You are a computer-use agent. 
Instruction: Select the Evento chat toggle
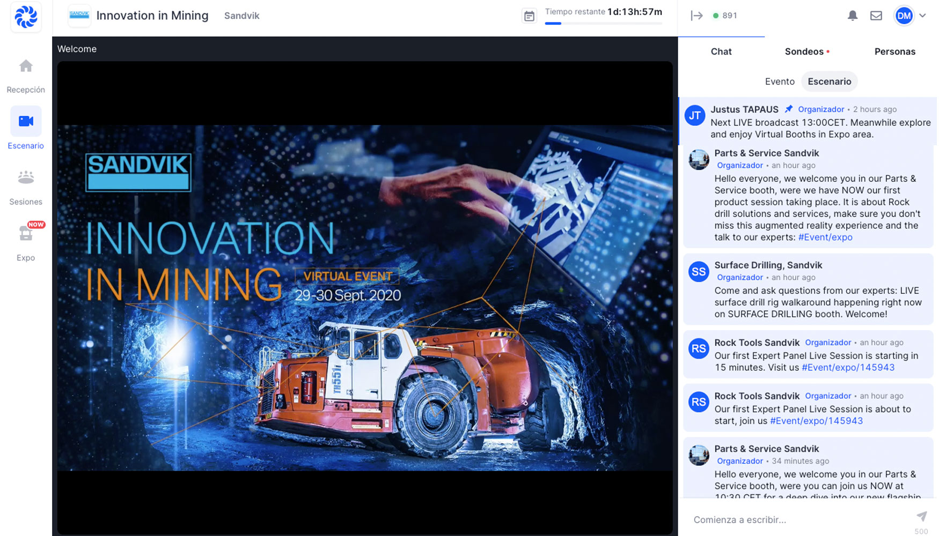coord(780,81)
